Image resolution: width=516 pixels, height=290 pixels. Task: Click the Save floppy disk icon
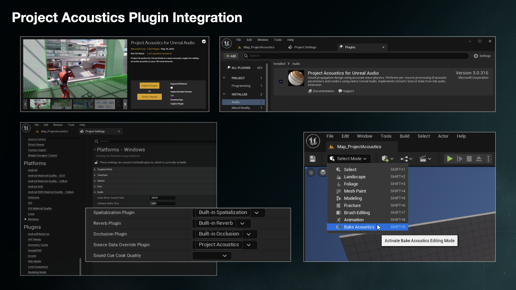pyautogui.click(x=312, y=159)
